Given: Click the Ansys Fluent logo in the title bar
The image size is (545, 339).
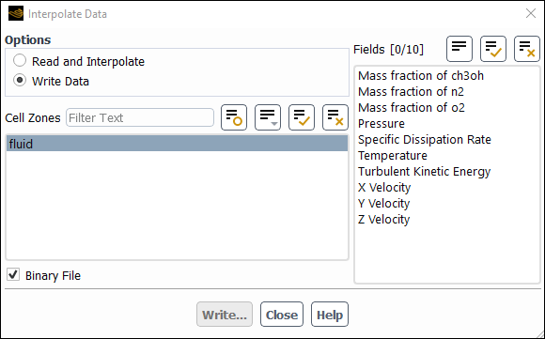Looking at the screenshot, I should tap(16, 14).
